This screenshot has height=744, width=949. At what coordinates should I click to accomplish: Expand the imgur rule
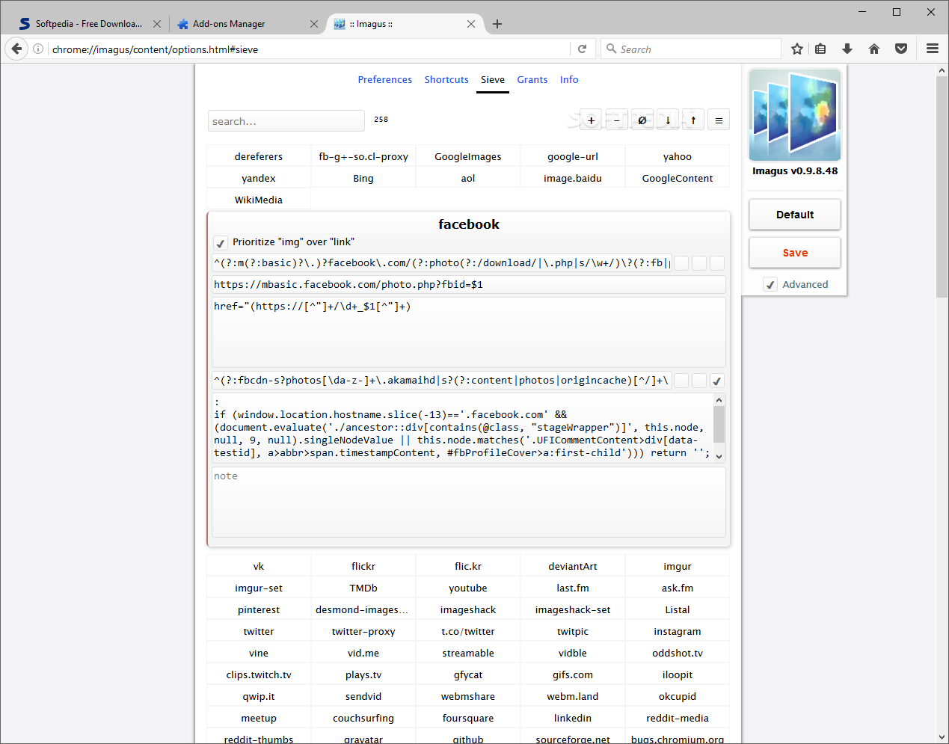click(678, 566)
